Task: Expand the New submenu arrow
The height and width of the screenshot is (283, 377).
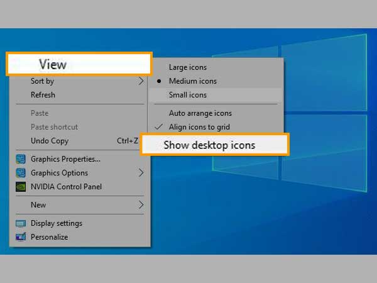Action: pos(141,205)
